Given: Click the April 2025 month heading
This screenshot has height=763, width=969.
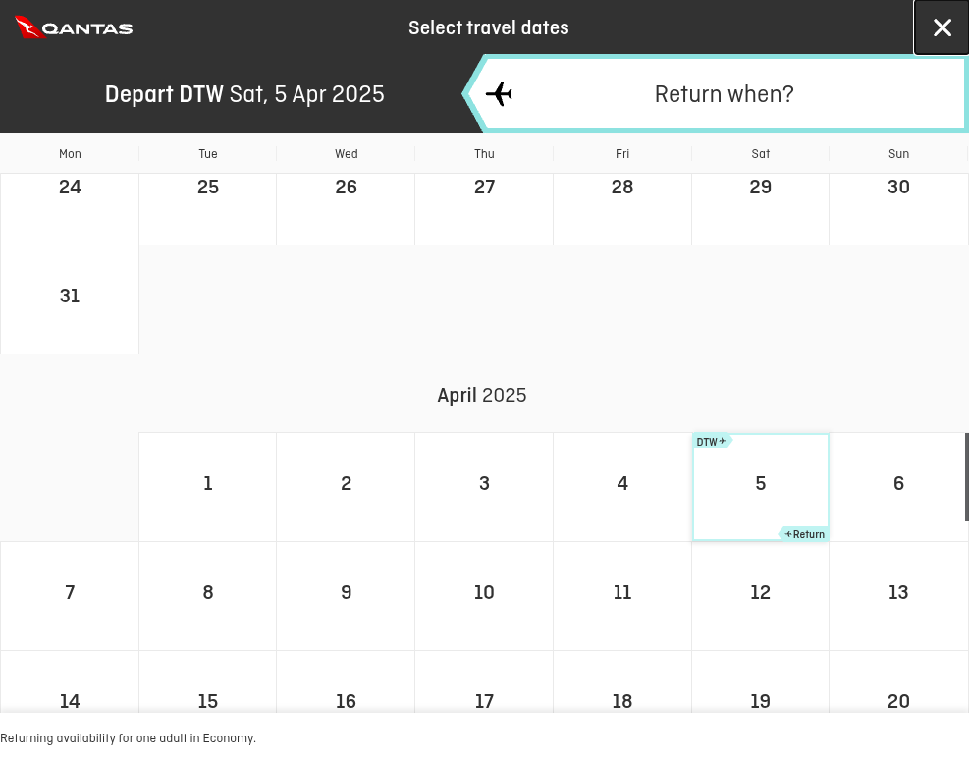Looking at the screenshot, I should [482, 395].
